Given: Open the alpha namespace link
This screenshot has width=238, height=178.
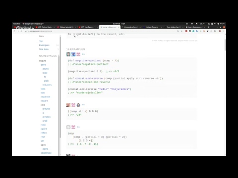Looking at the screenshot, I should pyautogui.click(x=45, y=149).
